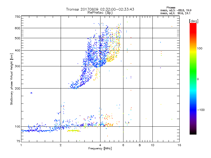Click the isolated blue points near 190 km
The image size is (211, 158).
[x=31, y=93]
